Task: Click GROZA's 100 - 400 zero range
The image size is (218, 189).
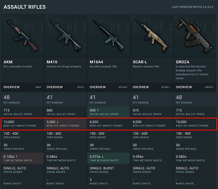Action: click(183, 133)
